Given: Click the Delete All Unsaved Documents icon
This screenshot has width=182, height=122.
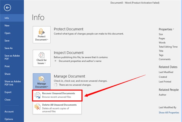Looking at the screenshot, I should 37,107.
